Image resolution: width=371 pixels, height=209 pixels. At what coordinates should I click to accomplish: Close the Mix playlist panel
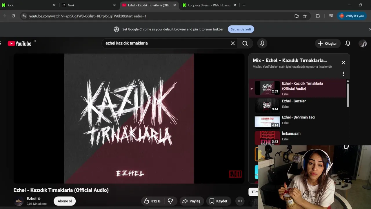tap(343, 63)
